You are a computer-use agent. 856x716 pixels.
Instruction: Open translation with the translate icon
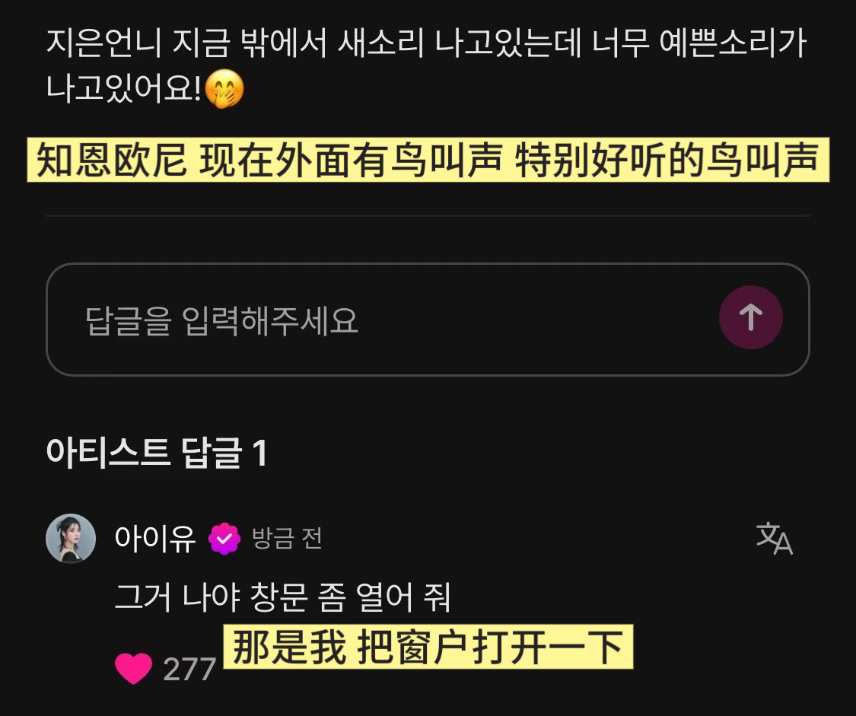pos(774,539)
